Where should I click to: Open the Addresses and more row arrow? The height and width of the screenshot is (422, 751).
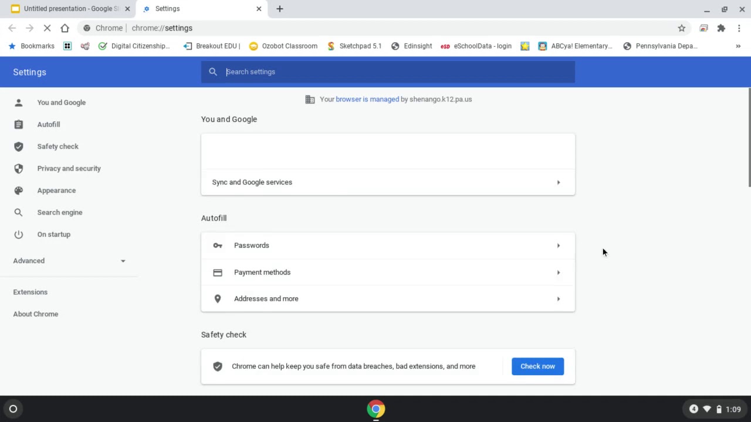coord(558,299)
